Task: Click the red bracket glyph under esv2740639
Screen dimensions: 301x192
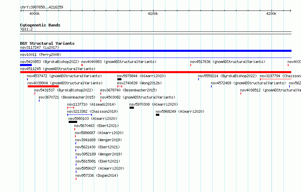Action: coord(120,86)
